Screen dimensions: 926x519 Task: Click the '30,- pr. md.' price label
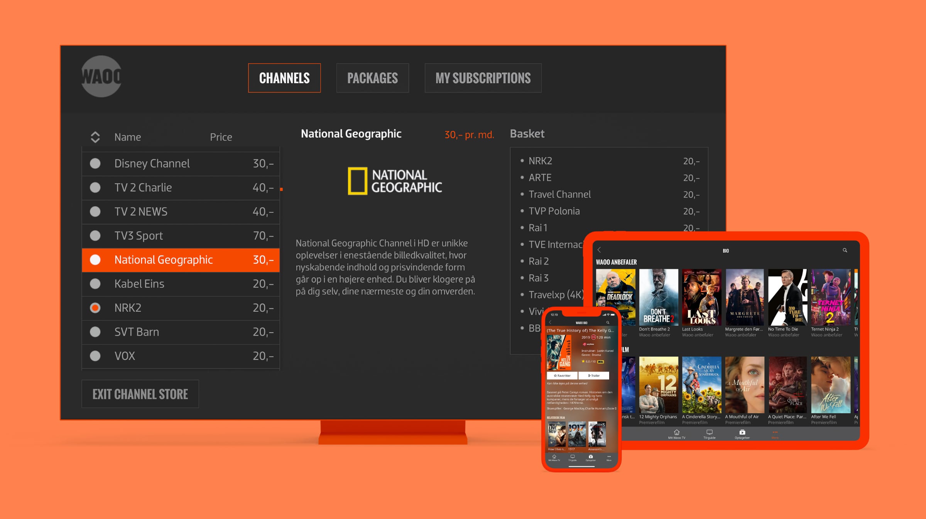(x=469, y=134)
